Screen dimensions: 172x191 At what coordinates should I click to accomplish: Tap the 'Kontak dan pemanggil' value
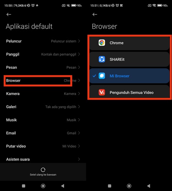[59, 54]
